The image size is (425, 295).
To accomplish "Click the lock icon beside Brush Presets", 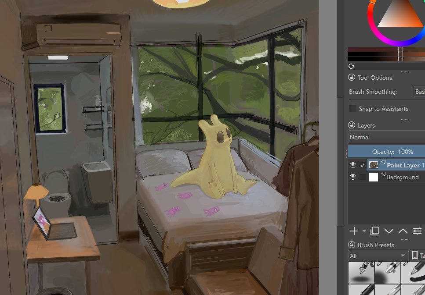I will [352, 245].
